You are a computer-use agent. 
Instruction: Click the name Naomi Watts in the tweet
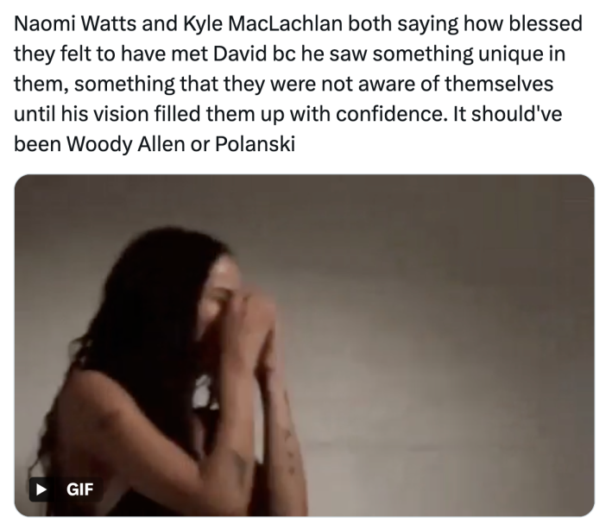(x=75, y=23)
